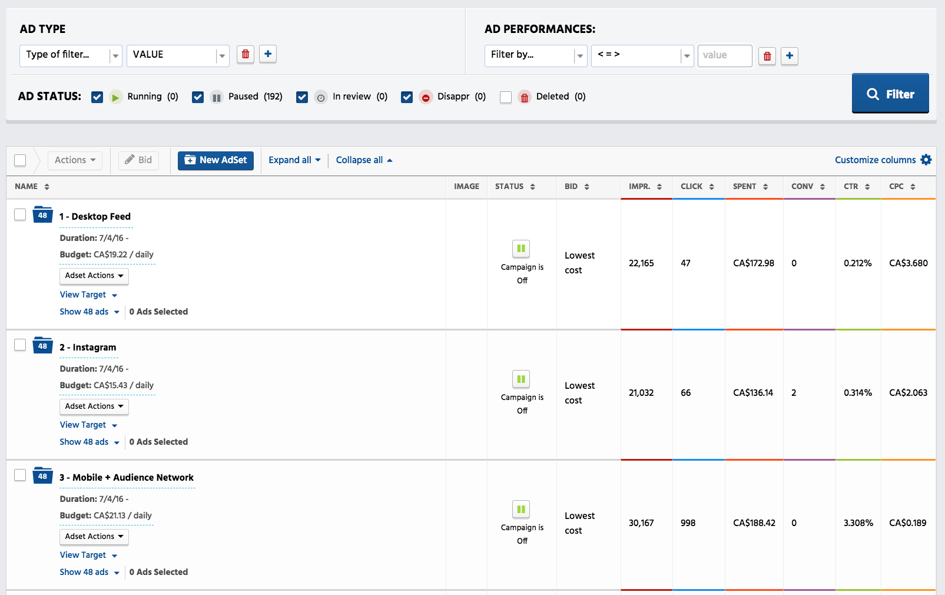Viewport: 945px width, 595px height.
Task: Open the Expand all dropdown
Action: click(294, 160)
